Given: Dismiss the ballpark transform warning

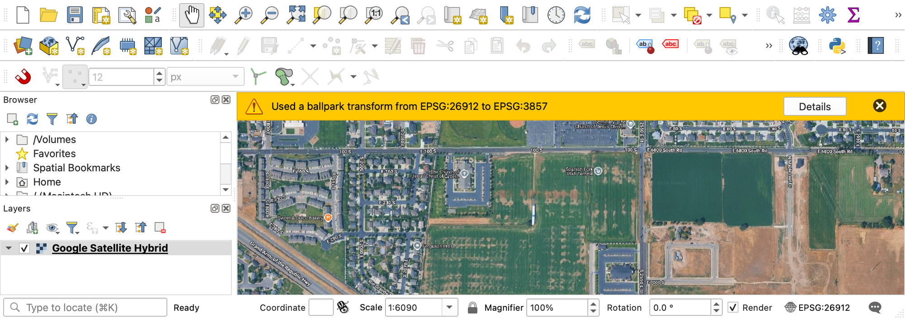Looking at the screenshot, I should coord(879,106).
